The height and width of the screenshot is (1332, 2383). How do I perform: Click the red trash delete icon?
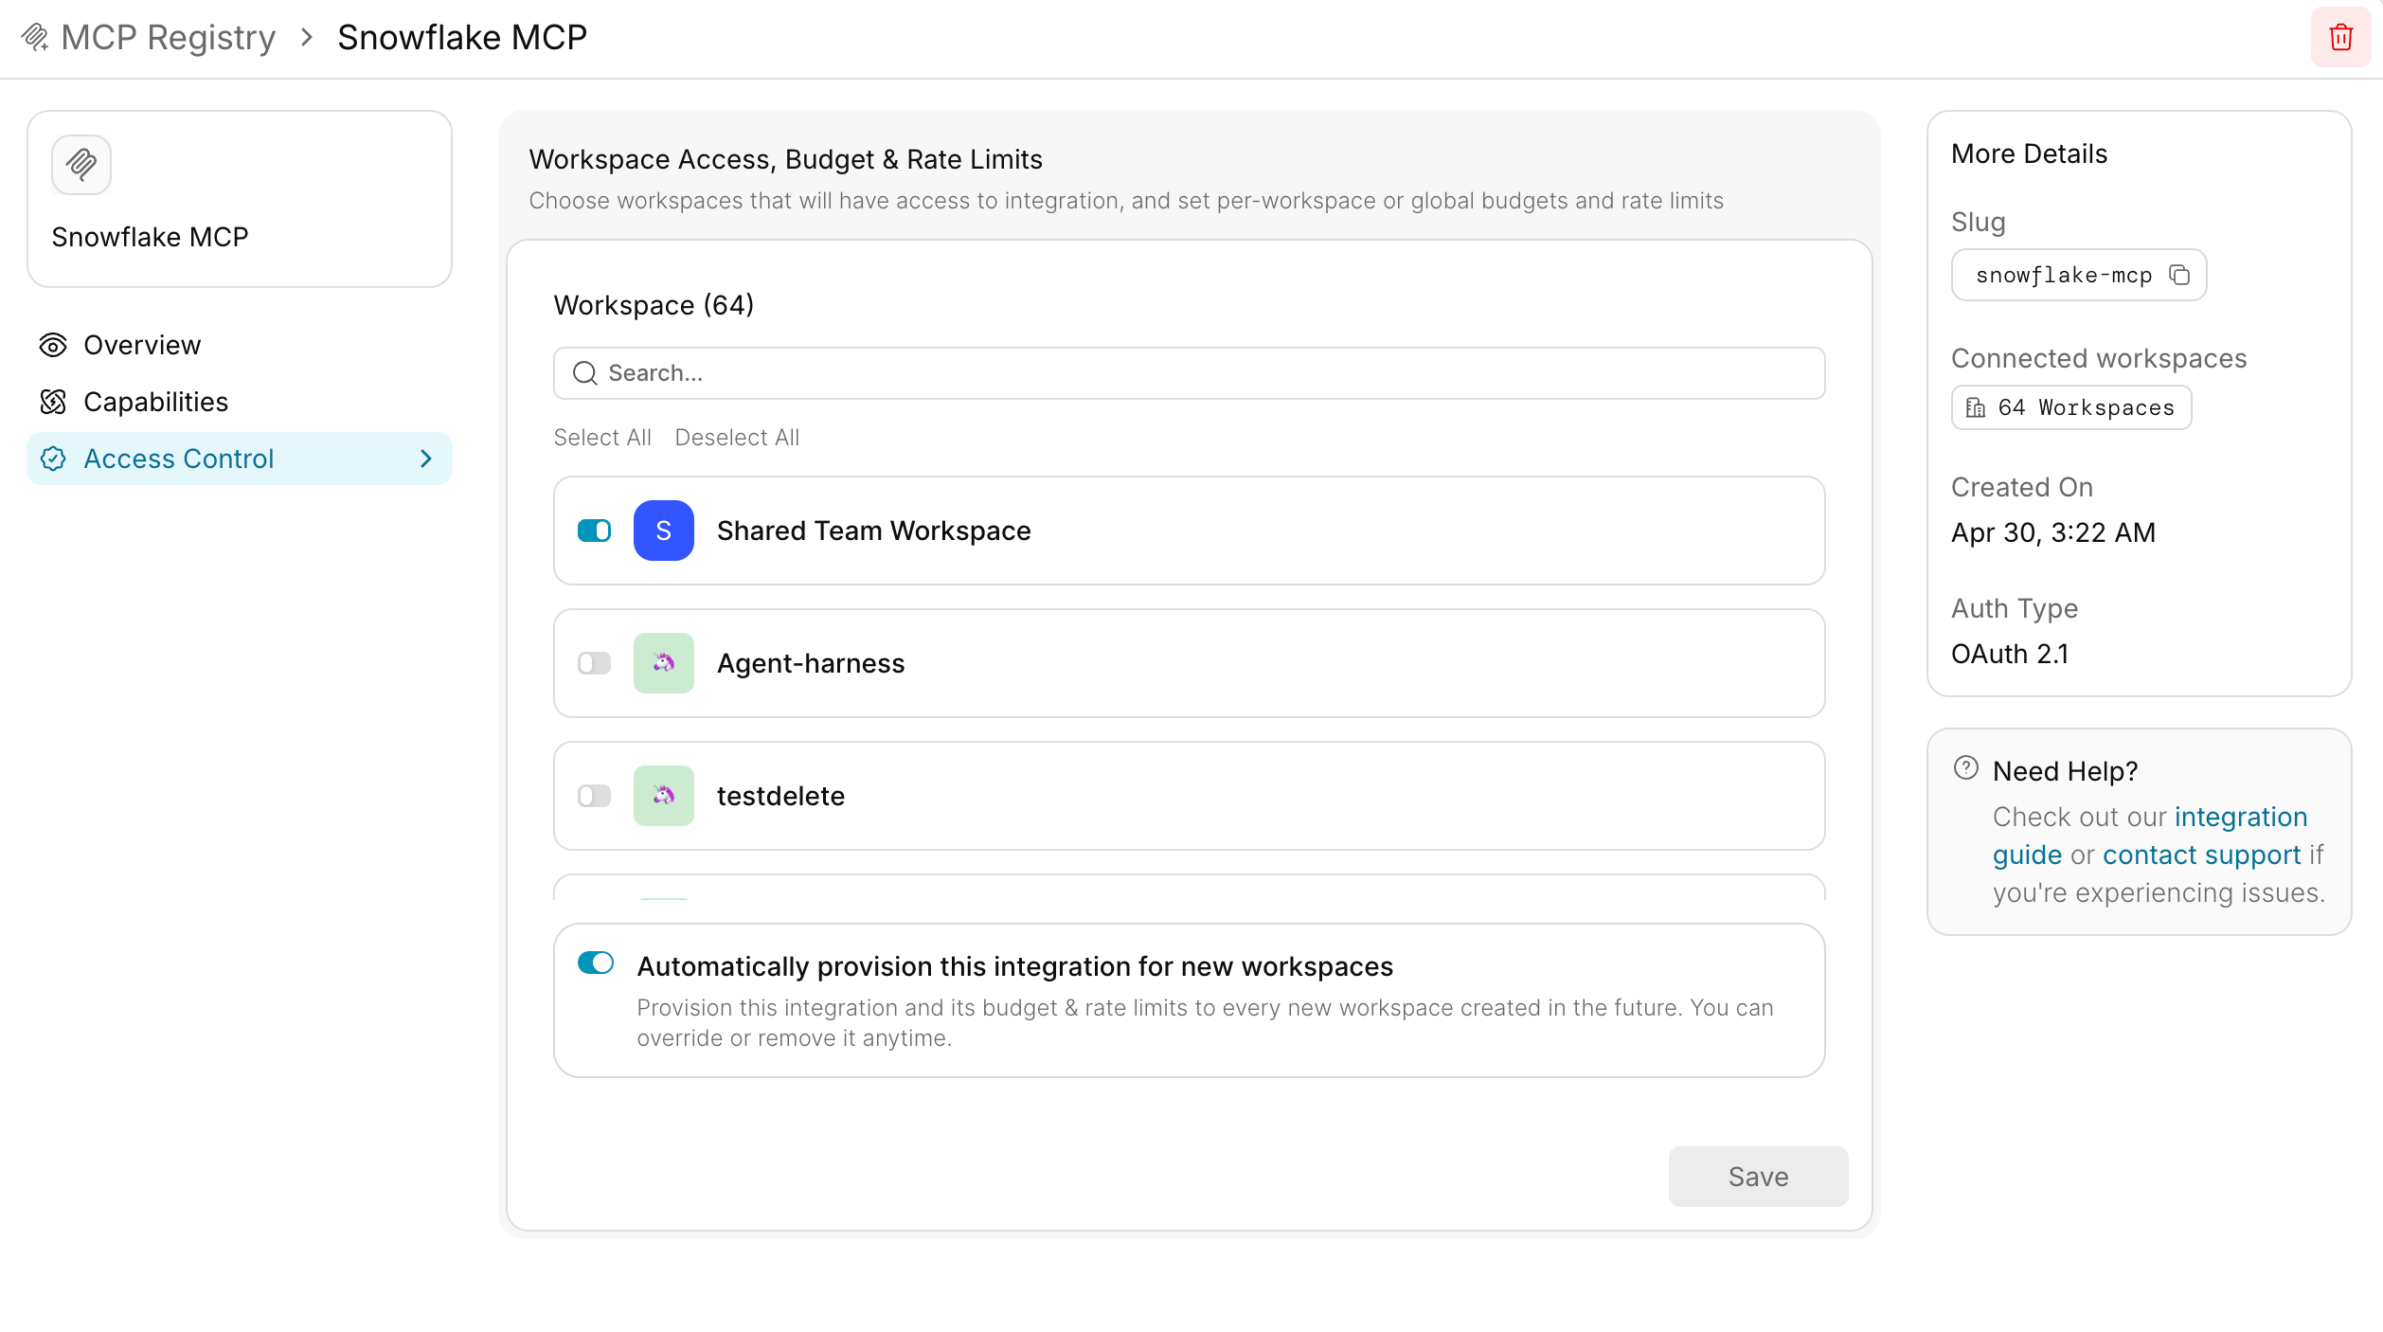[x=2340, y=37]
